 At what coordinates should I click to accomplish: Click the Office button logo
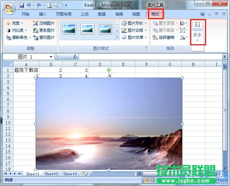click(x=9, y=8)
